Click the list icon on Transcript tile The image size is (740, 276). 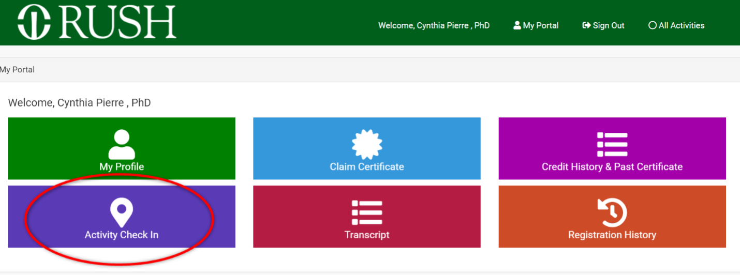tap(367, 213)
